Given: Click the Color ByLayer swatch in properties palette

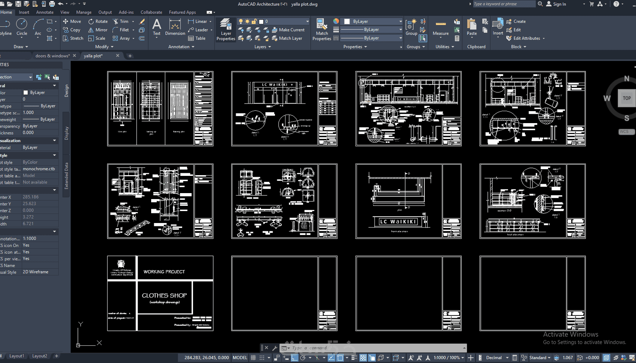Looking at the screenshot, I should [x=25, y=92].
